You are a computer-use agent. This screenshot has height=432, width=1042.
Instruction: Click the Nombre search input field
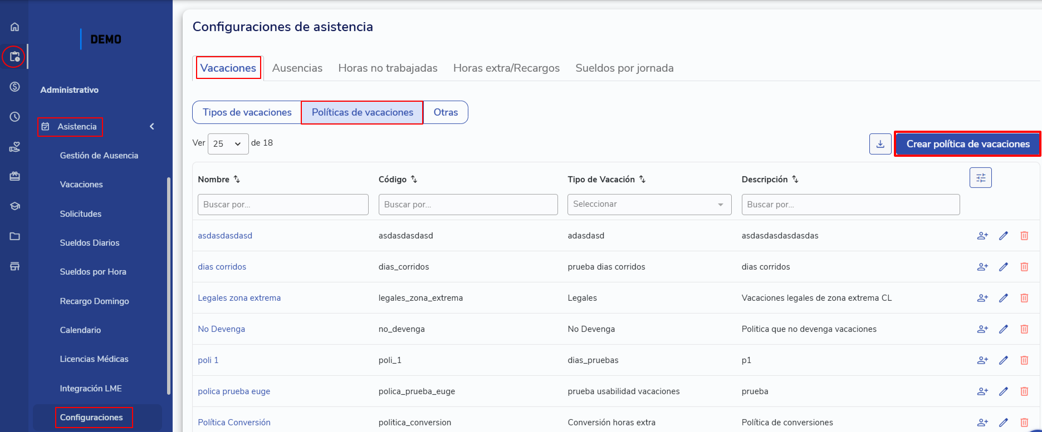(283, 205)
